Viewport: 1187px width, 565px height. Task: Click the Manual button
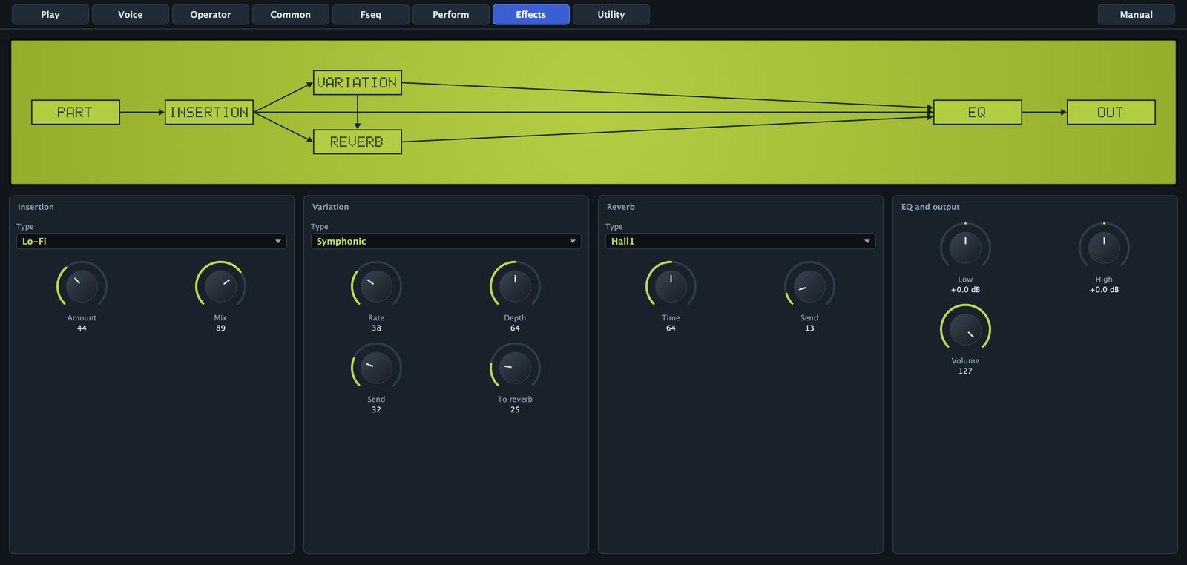(1137, 15)
